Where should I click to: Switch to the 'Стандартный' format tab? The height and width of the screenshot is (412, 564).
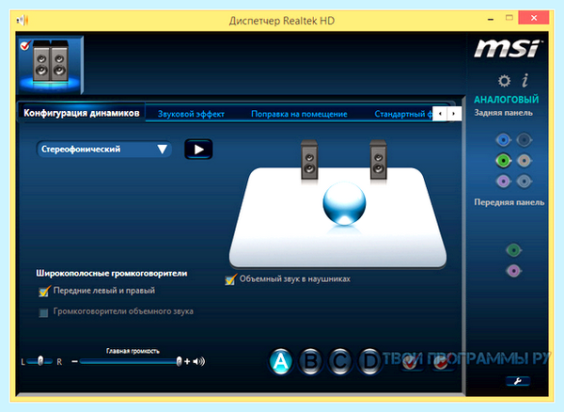coord(403,114)
